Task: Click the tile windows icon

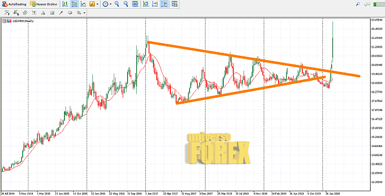Action: (x=134, y=4)
